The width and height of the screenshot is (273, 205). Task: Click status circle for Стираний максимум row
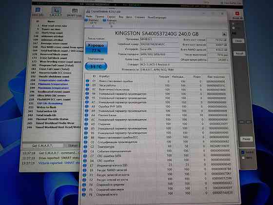point(84,189)
